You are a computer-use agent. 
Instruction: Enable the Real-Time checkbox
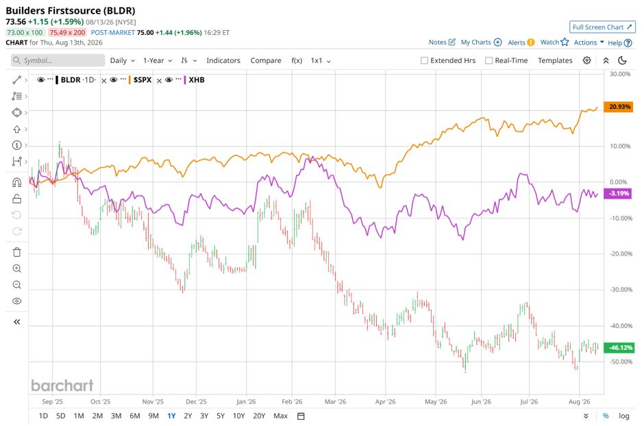[x=488, y=61]
